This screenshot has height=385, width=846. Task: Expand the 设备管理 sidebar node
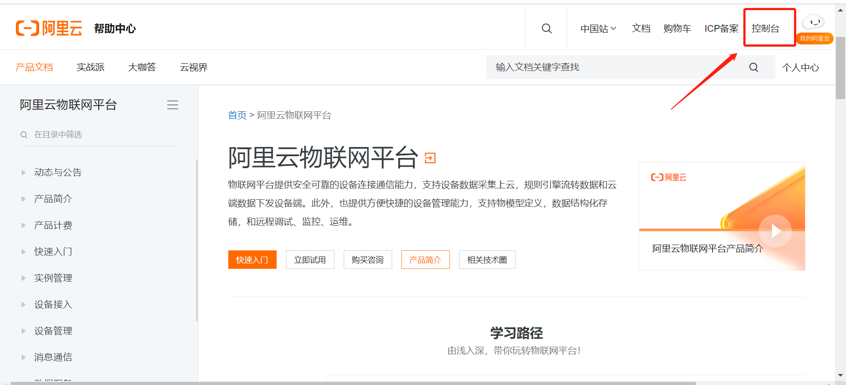click(23, 331)
